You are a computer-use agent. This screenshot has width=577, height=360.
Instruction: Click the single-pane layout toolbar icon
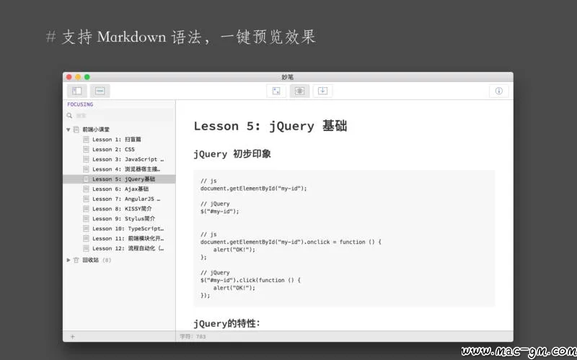[100, 91]
